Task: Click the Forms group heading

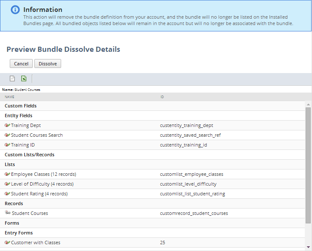Action: pos(12,223)
